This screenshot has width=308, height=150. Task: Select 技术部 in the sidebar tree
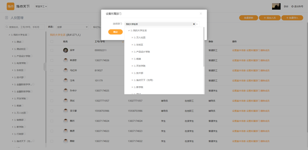click(20, 77)
